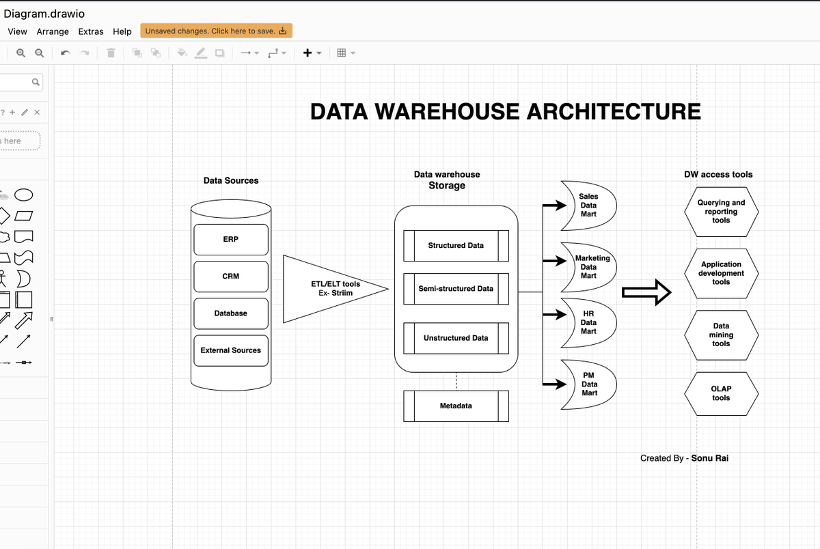
Task: Close the scratchpad with the X icon
Action: 37,112
